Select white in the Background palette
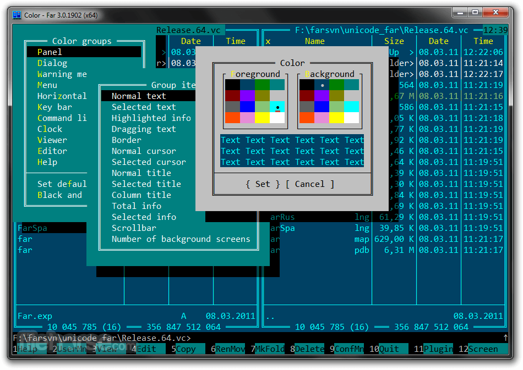523x370 pixels. coord(352,118)
